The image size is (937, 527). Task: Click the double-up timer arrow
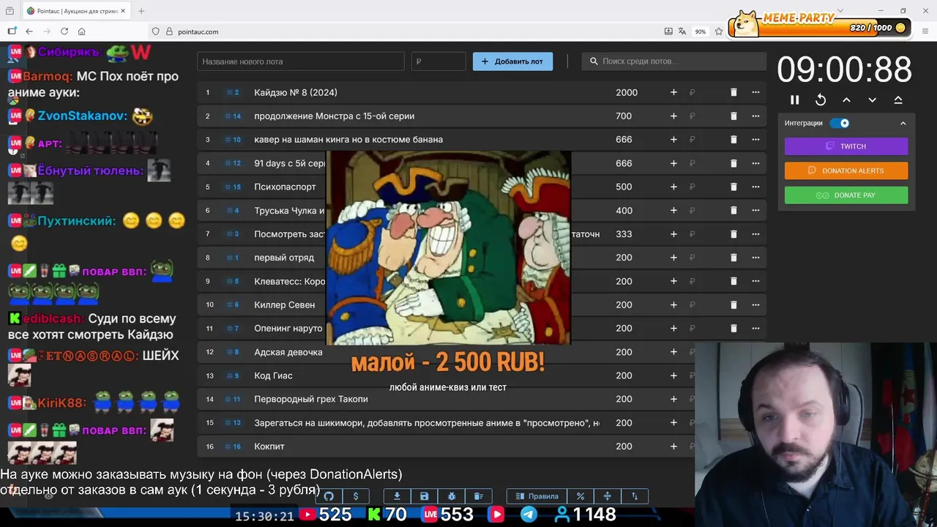coord(898,100)
